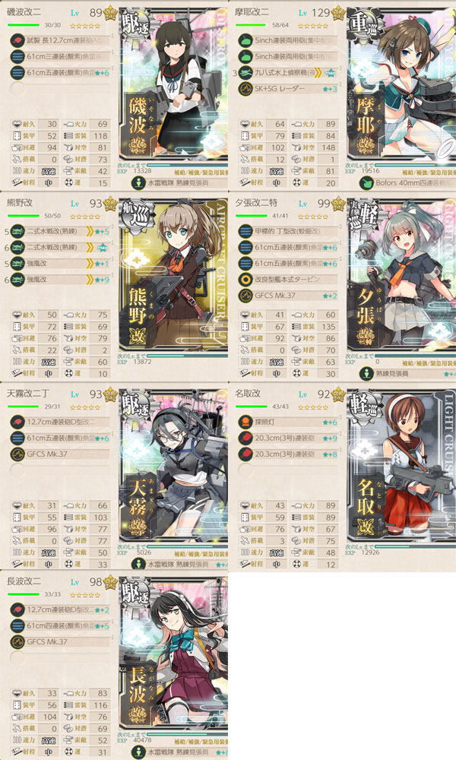Click Kumano's Kyofu Kai +9 seaplane fighter icon
The image size is (456, 760).
17,279
